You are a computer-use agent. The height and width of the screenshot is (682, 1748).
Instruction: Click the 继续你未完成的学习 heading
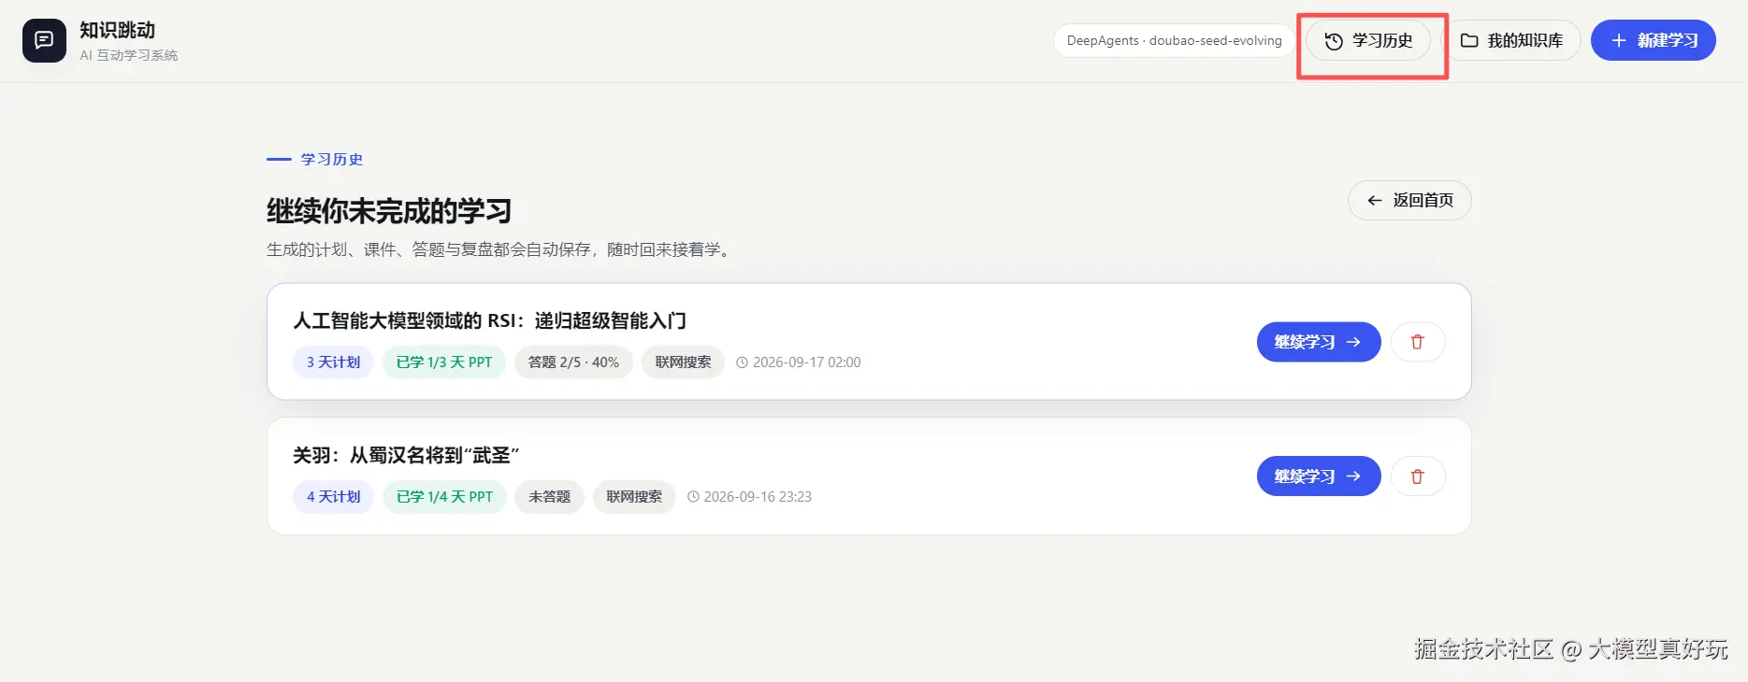[389, 211]
